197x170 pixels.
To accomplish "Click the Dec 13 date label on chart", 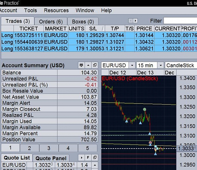I will [x=145, y=73].
